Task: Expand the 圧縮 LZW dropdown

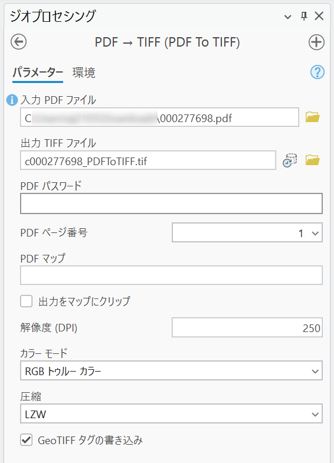Action: (x=171, y=413)
